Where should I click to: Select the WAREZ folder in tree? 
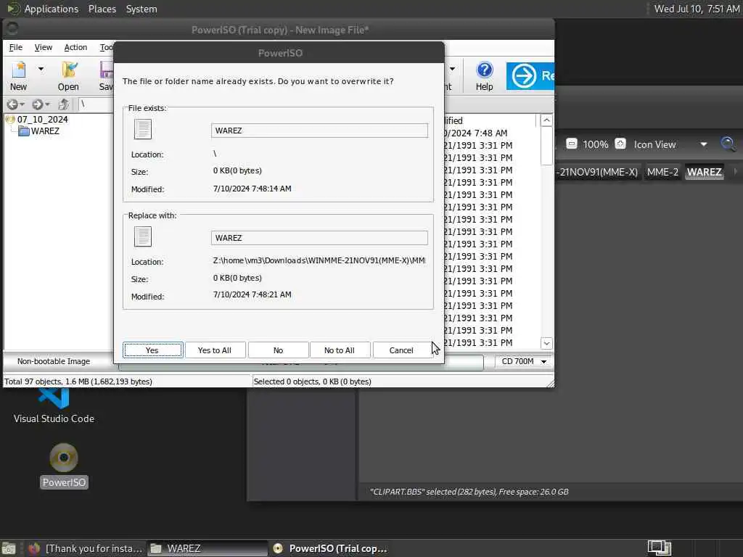pyautogui.click(x=45, y=131)
